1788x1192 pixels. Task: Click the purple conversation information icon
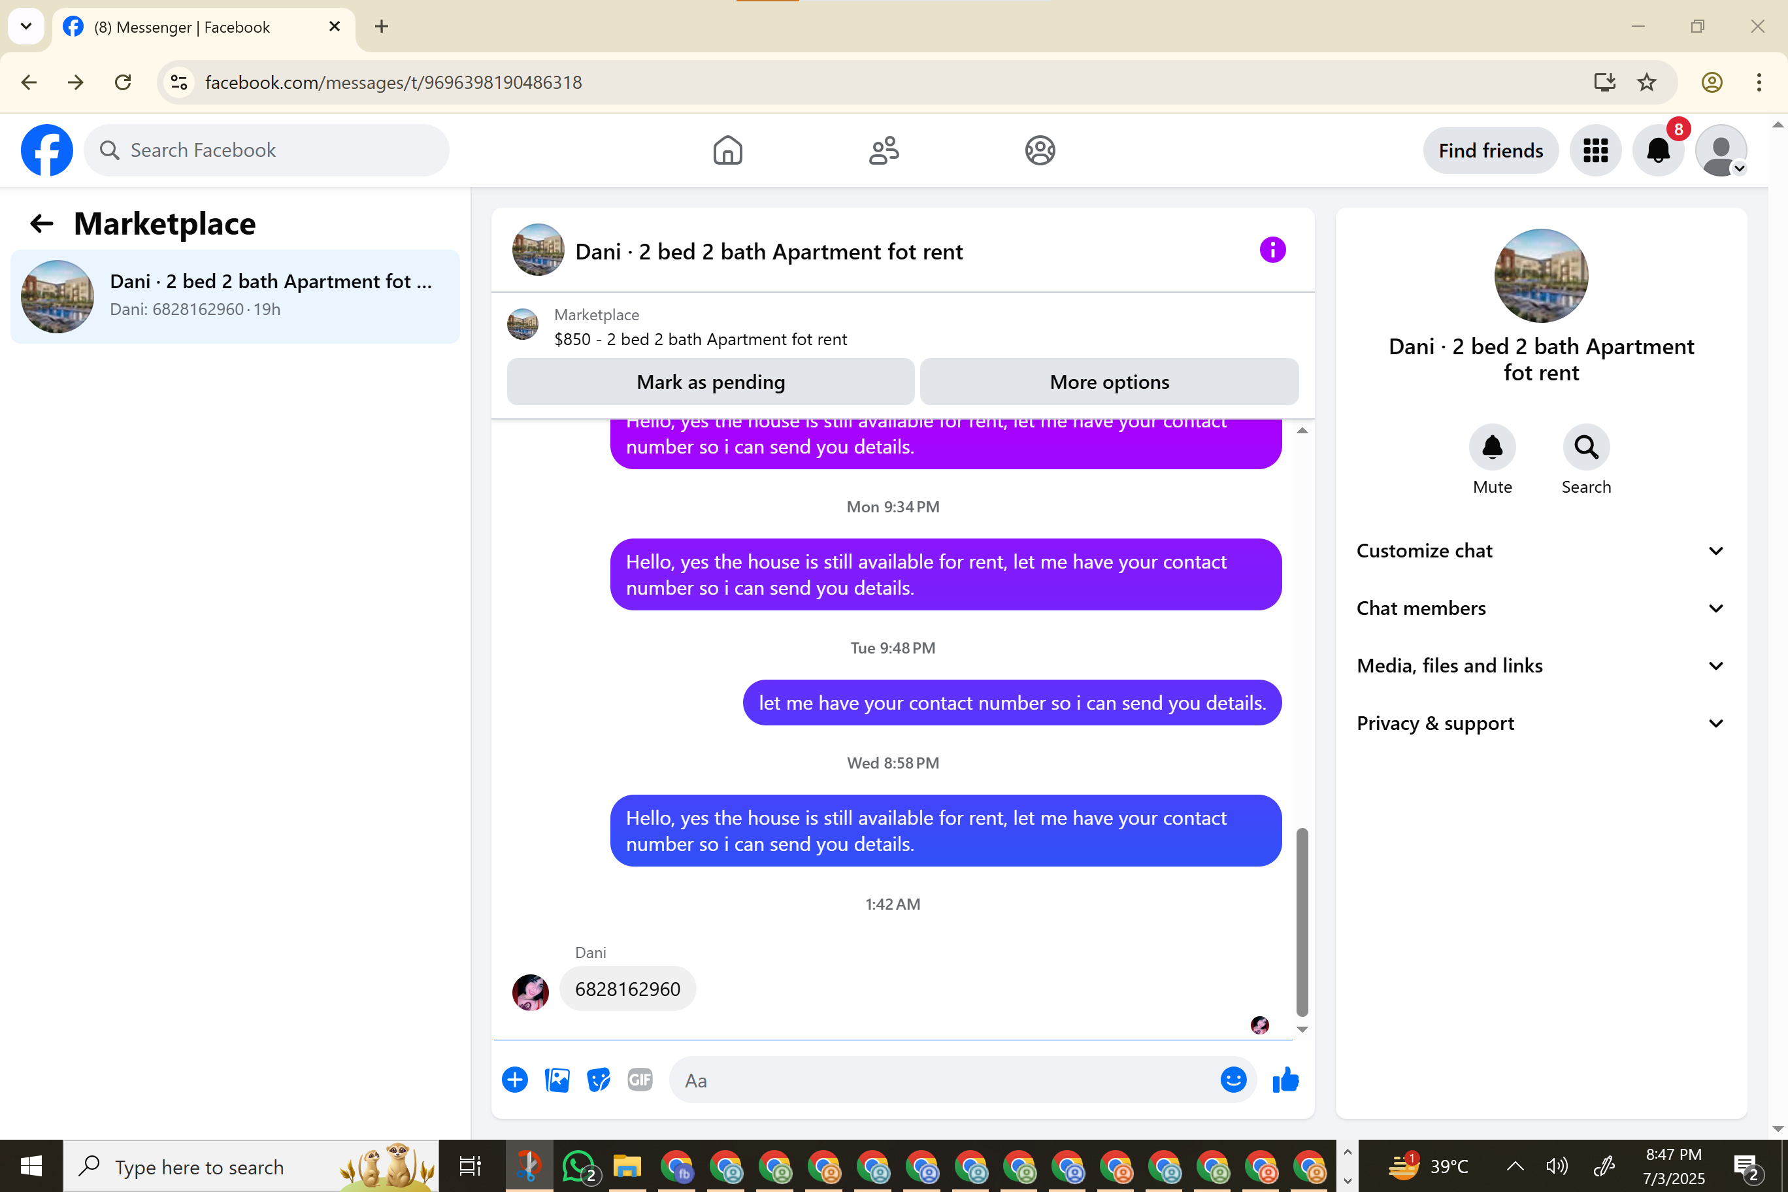[1272, 250]
